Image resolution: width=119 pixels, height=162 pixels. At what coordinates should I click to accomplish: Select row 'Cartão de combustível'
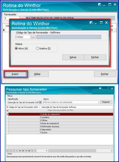(61, 114)
